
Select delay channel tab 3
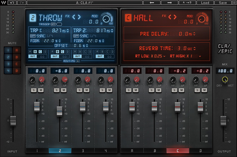tap(83, 151)
